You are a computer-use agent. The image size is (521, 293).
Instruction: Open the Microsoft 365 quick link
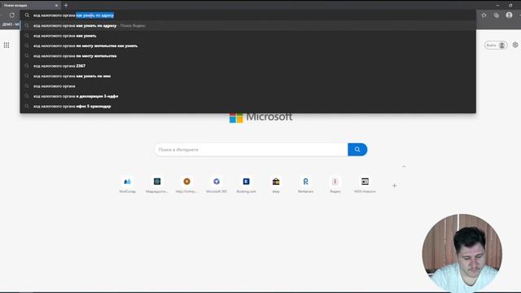point(217,185)
